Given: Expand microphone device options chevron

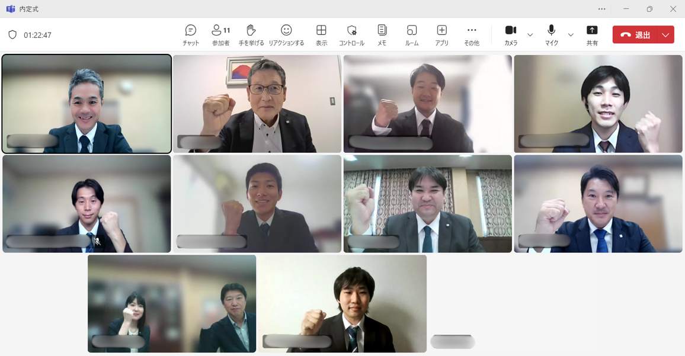Looking at the screenshot, I should (571, 35).
